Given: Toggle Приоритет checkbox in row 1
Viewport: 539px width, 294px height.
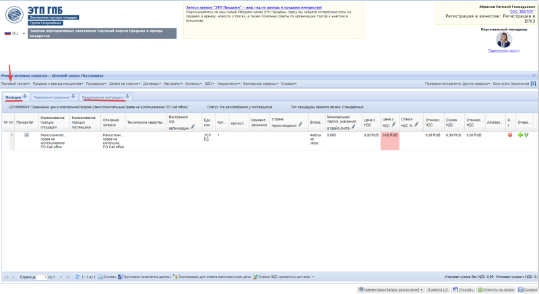Looking at the screenshot, I should (26, 135).
